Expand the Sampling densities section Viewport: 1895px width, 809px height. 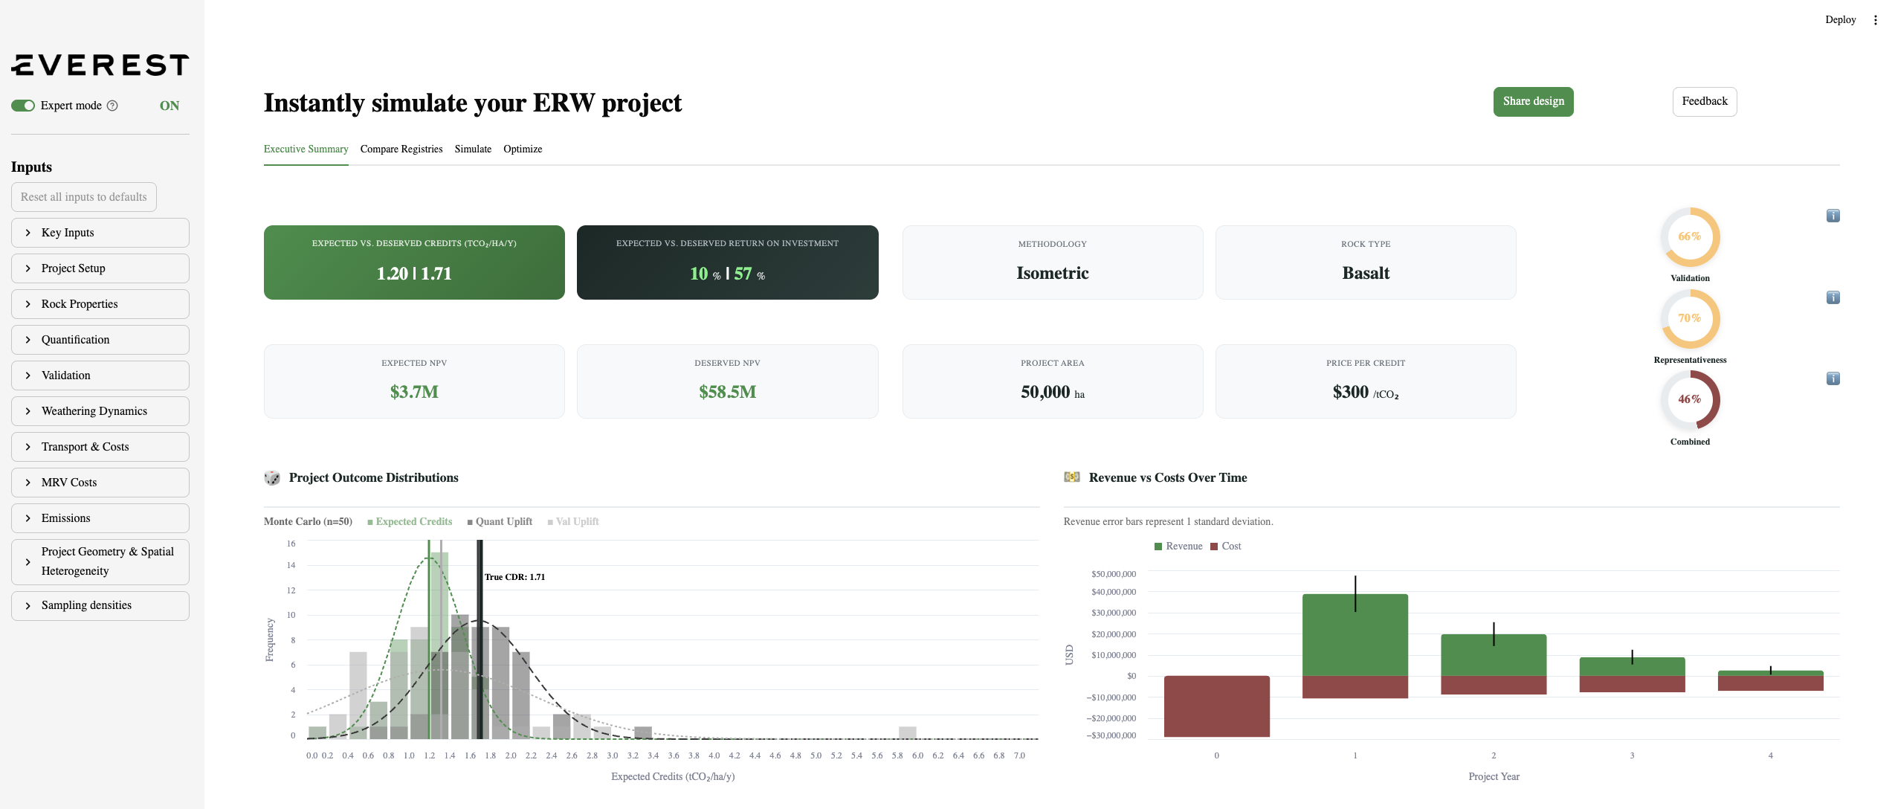pyautogui.click(x=100, y=605)
